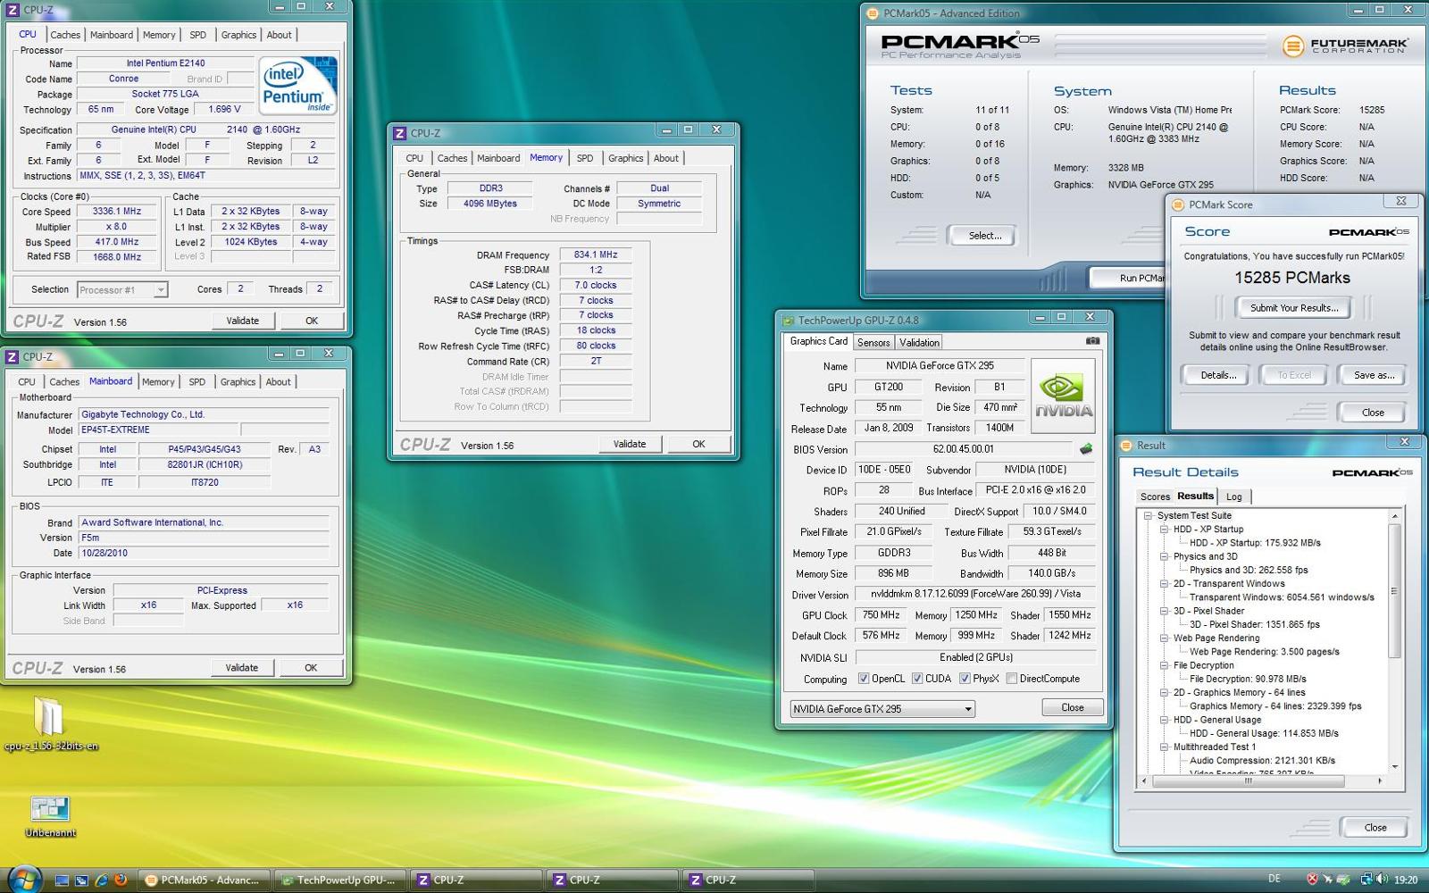
Task: Click Result Details horizontal scrollbar thumb
Action: 1249,780
